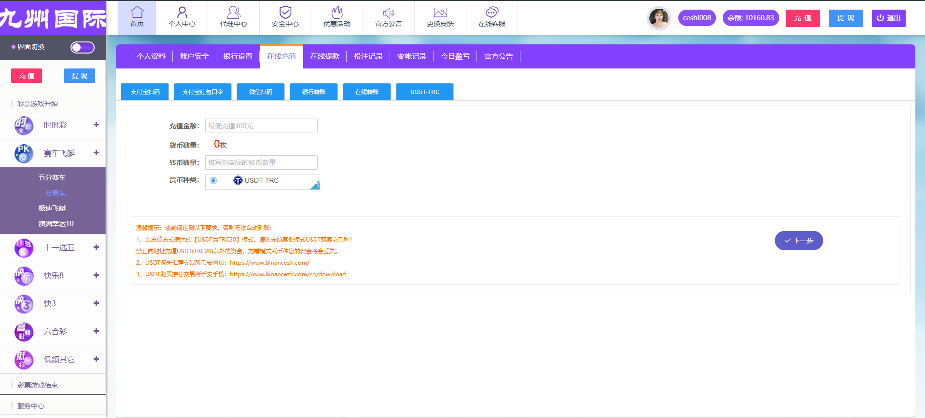Choose 支付宝红包口令 payment method

(203, 92)
